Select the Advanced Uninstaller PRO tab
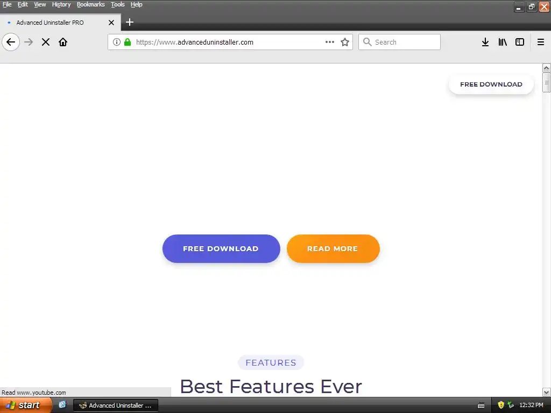551x413 pixels. pyautogui.click(x=60, y=23)
